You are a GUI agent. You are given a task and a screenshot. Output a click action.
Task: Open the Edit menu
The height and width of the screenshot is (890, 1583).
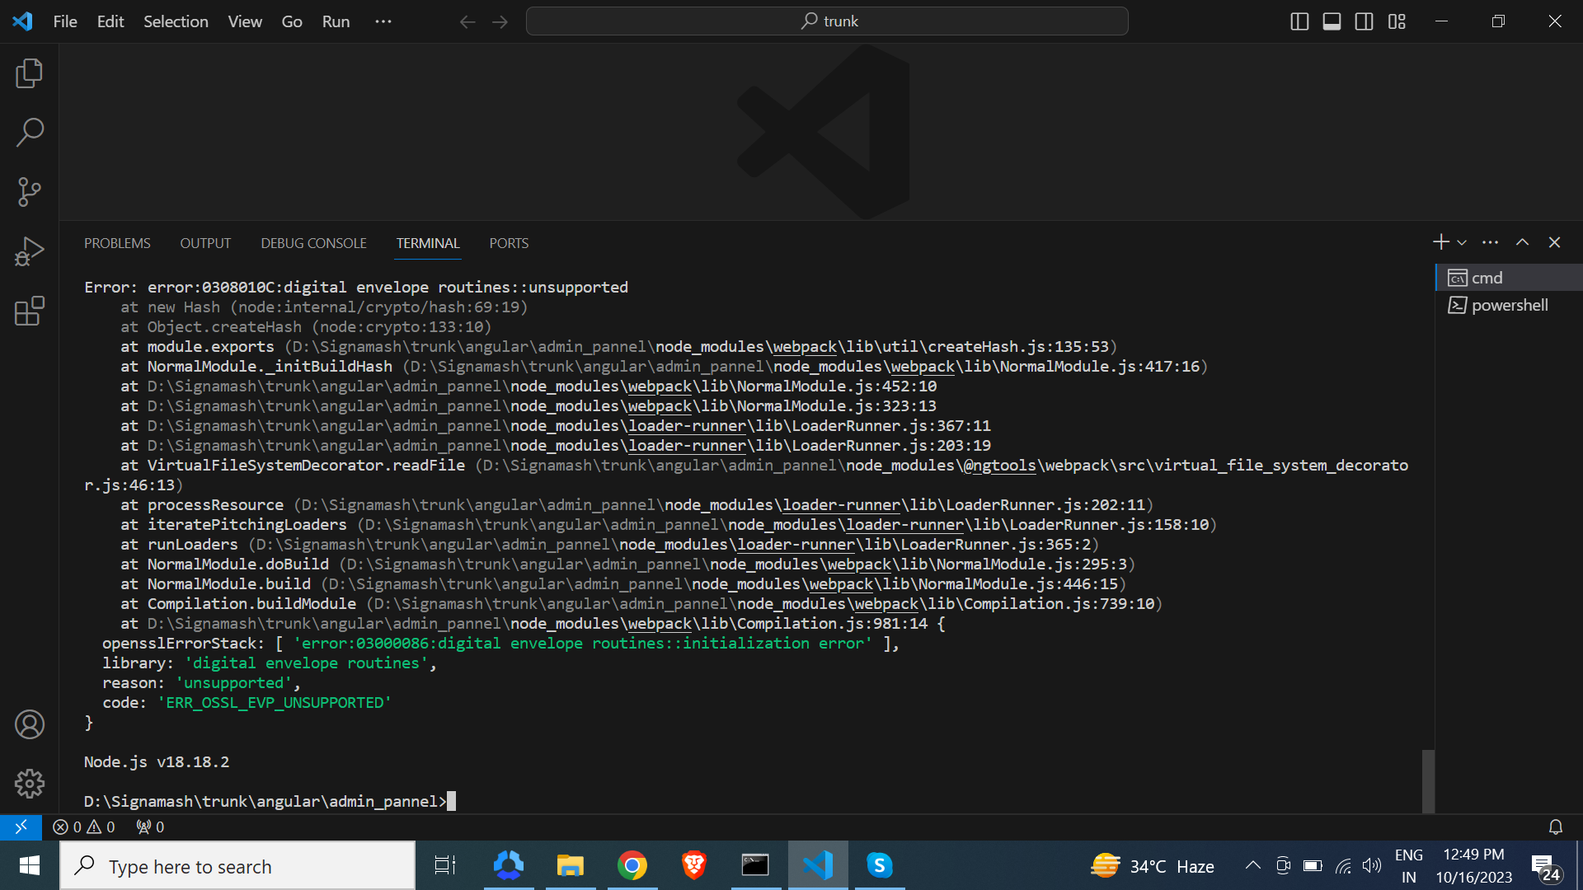pos(110,21)
